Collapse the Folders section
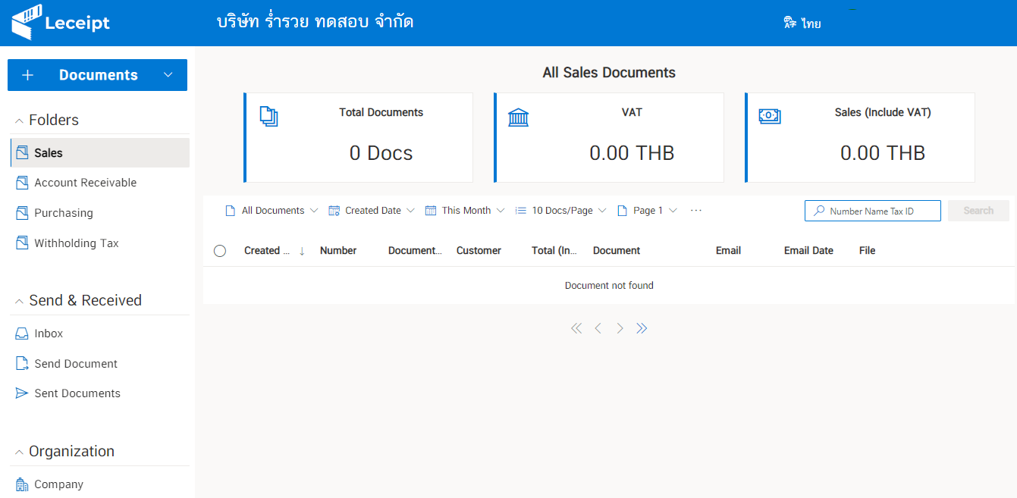 19,121
